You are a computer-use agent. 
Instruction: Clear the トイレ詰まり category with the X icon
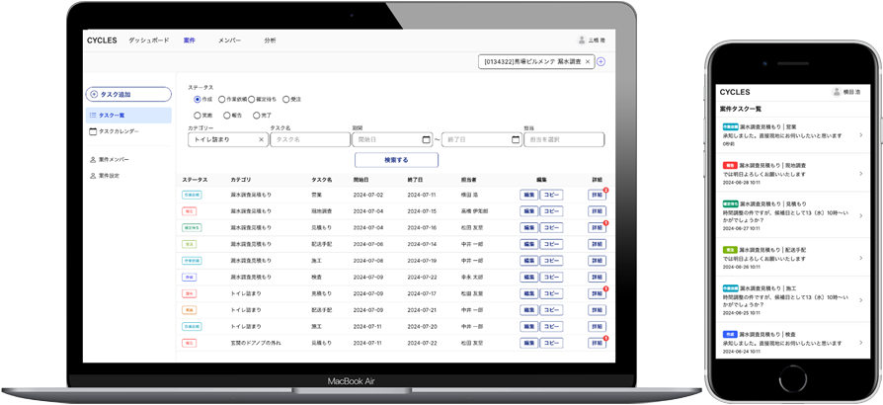coord(261,139)
